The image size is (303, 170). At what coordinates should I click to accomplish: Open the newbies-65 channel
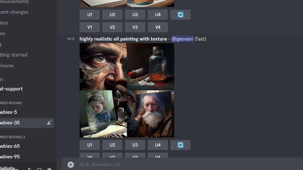coord(10,146)
